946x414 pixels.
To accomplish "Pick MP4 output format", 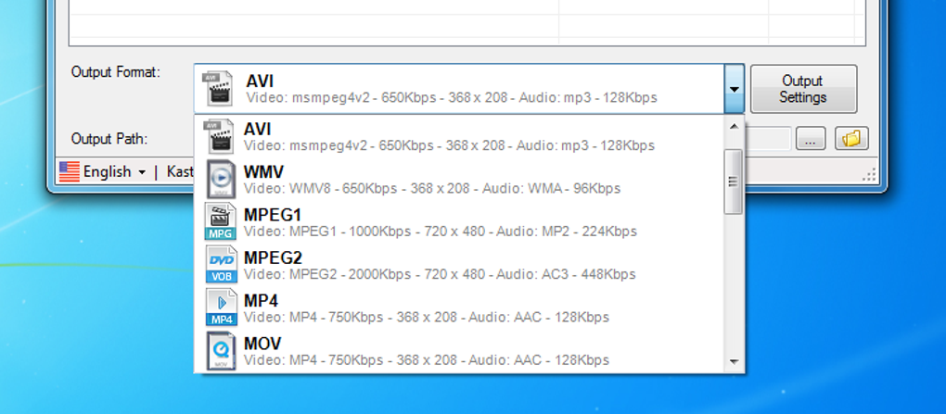I will click(459, 307).
